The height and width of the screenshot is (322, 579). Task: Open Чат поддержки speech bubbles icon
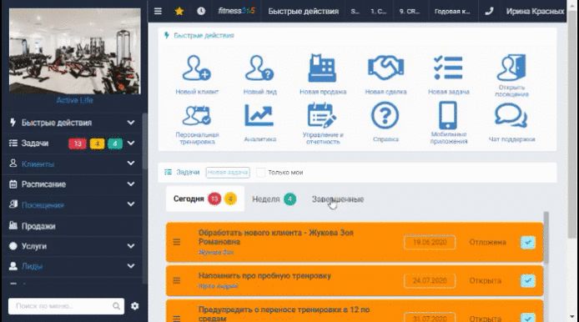511,116
